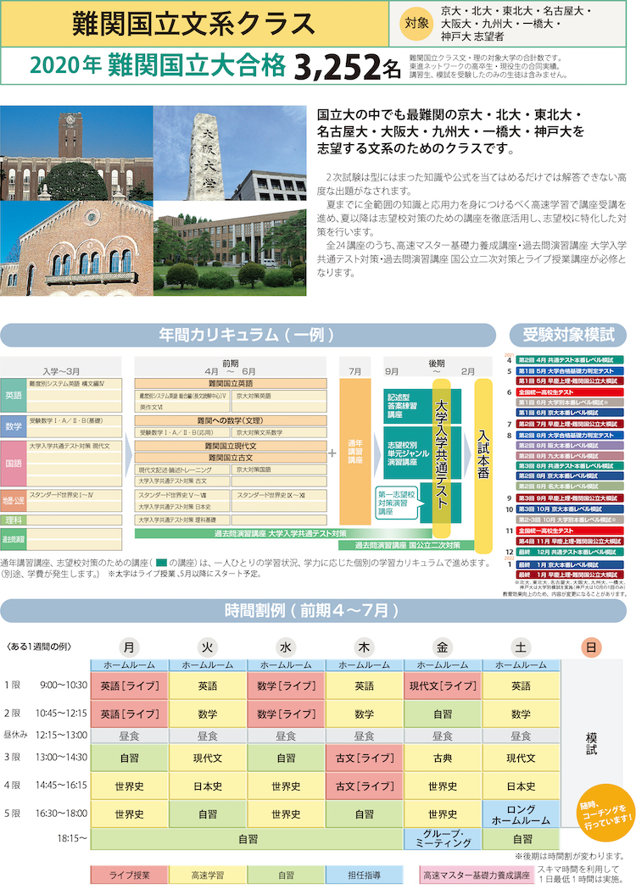Click the blue 数学 subject label
636x889 pixels.
click(14, 426)
